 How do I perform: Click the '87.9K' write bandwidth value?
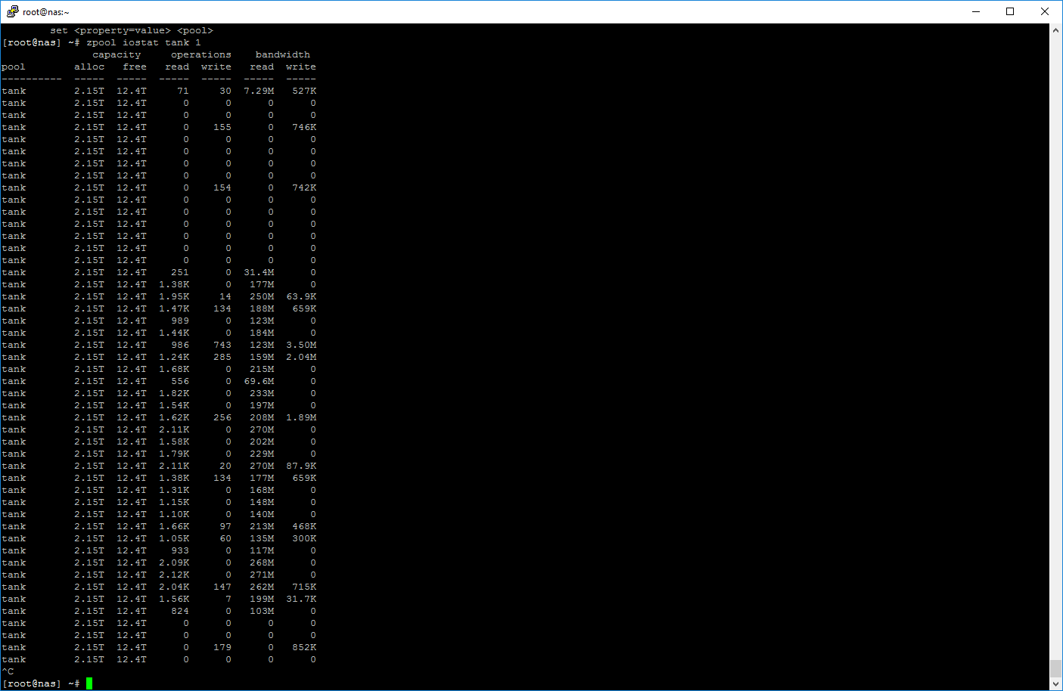(x=301, y=466)
